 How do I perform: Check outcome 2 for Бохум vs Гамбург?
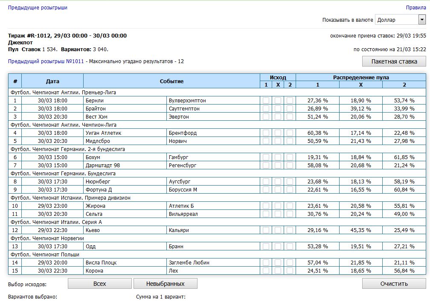pos(290,157)
